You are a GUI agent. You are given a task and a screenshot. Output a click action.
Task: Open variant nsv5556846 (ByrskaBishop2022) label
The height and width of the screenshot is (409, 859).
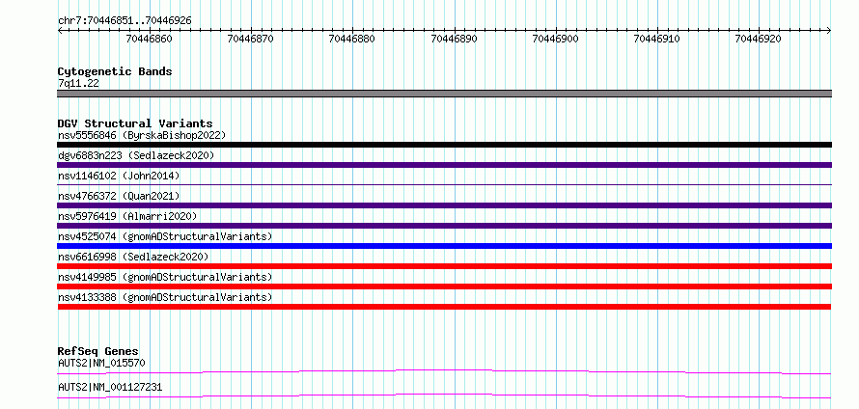141,135
